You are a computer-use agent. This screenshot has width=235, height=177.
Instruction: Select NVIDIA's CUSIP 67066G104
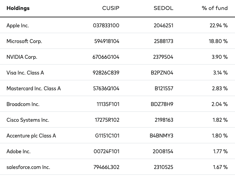(106, 57)
